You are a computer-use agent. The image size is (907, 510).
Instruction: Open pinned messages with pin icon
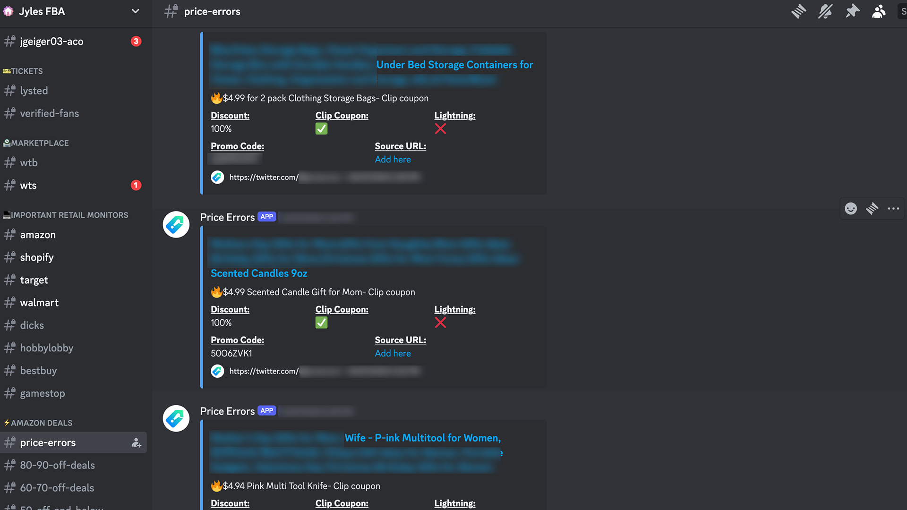(852, 11)
